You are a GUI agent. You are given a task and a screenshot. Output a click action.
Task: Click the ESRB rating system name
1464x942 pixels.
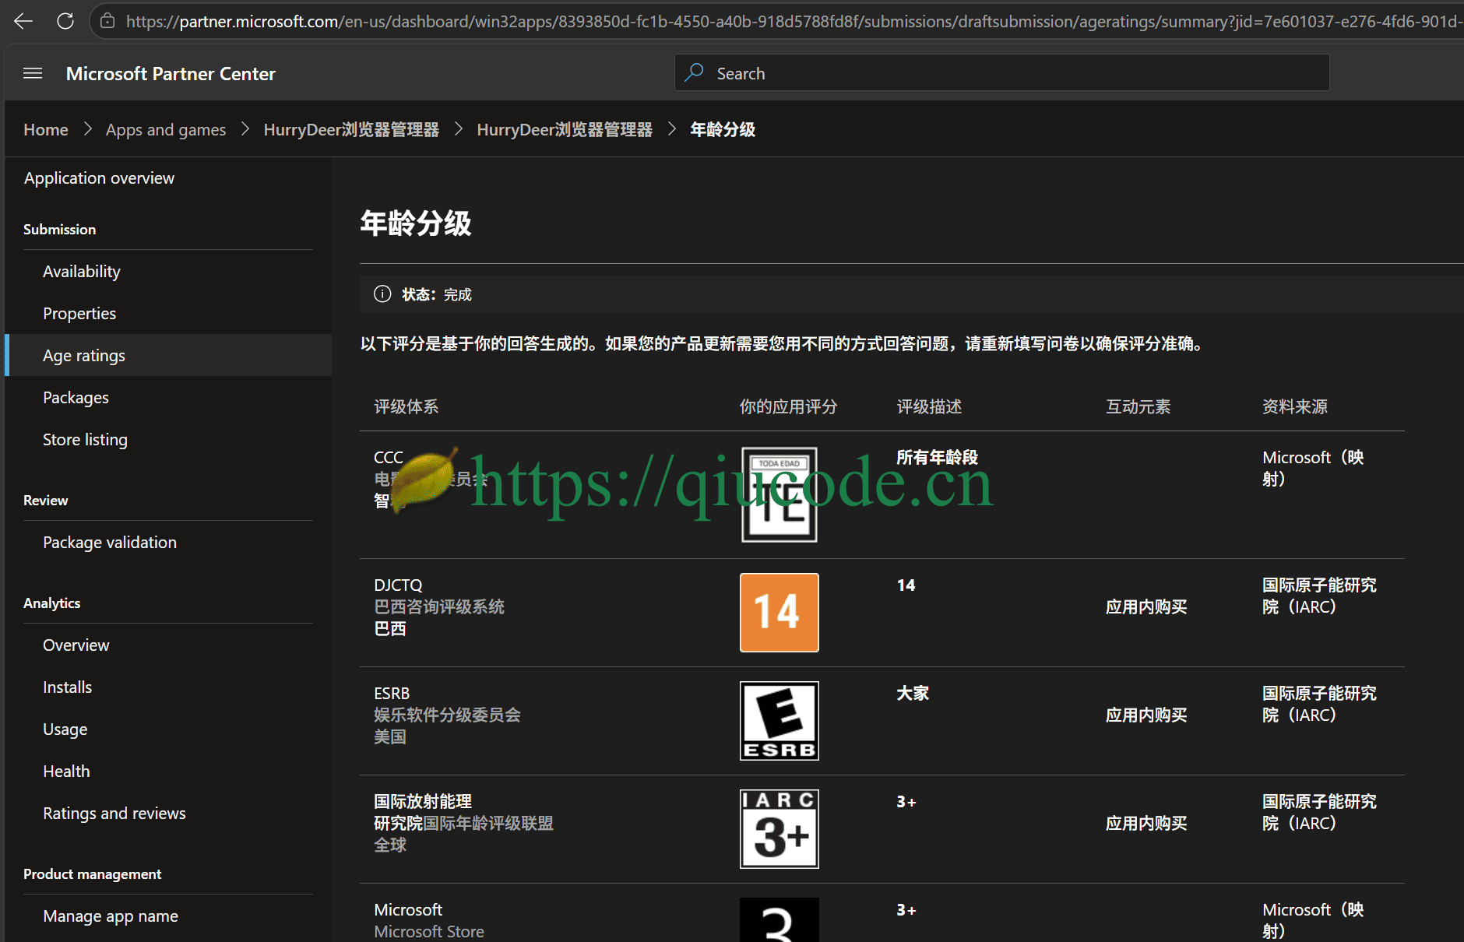(x=392, y=693)
